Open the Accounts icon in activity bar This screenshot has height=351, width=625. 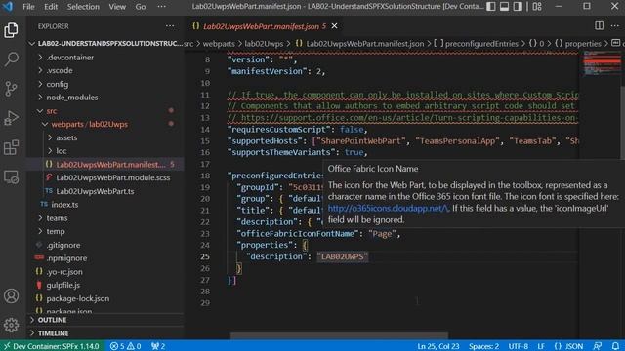point(11,295)
